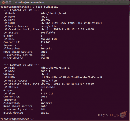
Task: Click the 457.60 GiB LV Size value
Action: [49, 39]
